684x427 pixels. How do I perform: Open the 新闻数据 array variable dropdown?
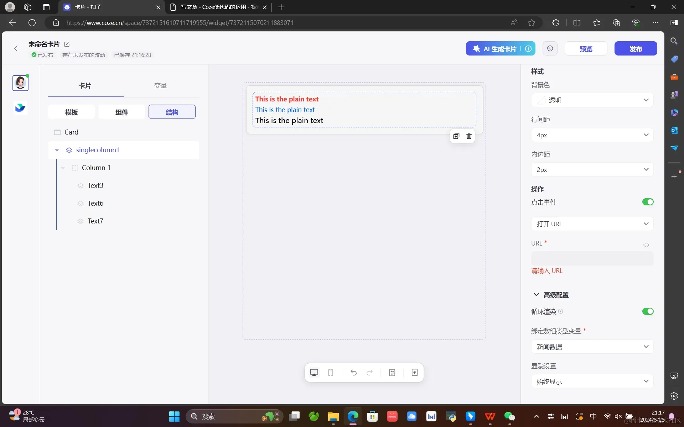coord(592,347)
